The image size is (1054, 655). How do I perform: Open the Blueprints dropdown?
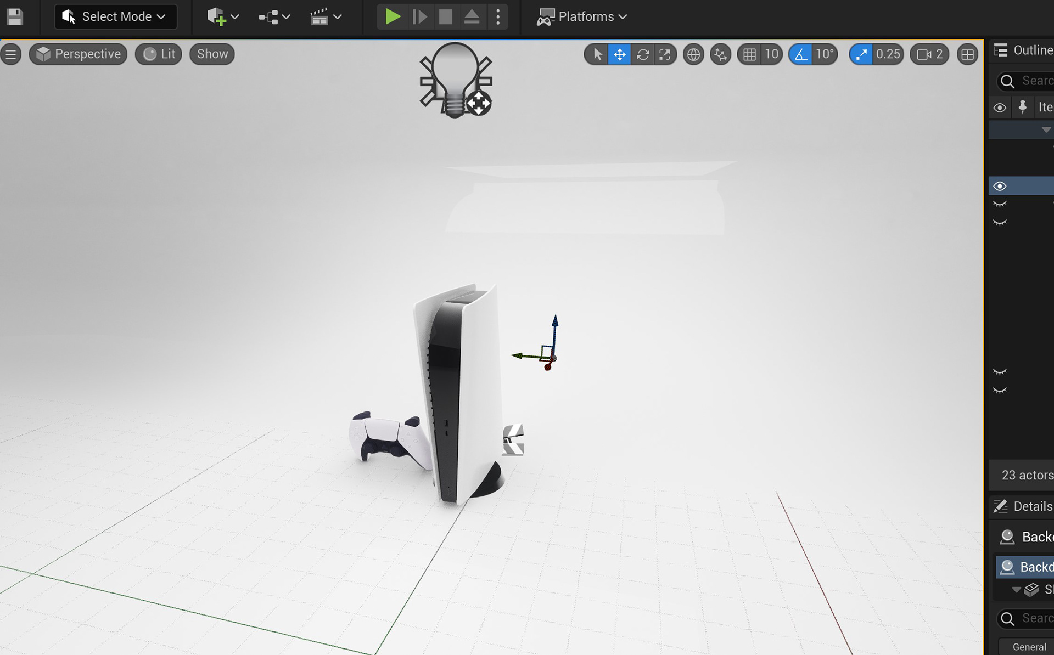coord(274,17)
